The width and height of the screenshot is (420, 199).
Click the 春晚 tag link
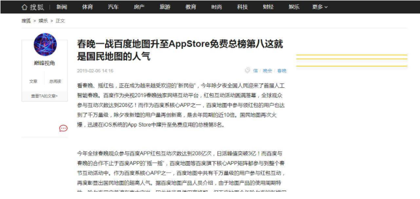click(x=282, y=70)
